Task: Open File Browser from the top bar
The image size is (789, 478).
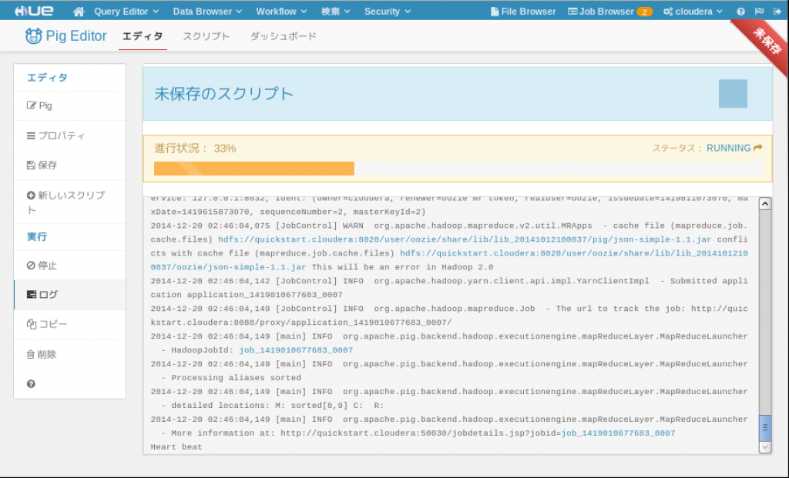Action: click(x=523, y=12)
